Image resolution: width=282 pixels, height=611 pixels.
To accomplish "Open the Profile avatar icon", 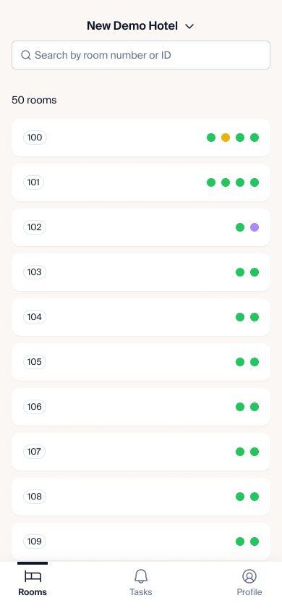I will click(249, 576).
